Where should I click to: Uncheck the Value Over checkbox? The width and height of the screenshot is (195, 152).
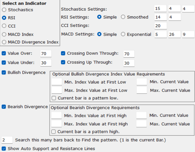(x=4, y=53)
